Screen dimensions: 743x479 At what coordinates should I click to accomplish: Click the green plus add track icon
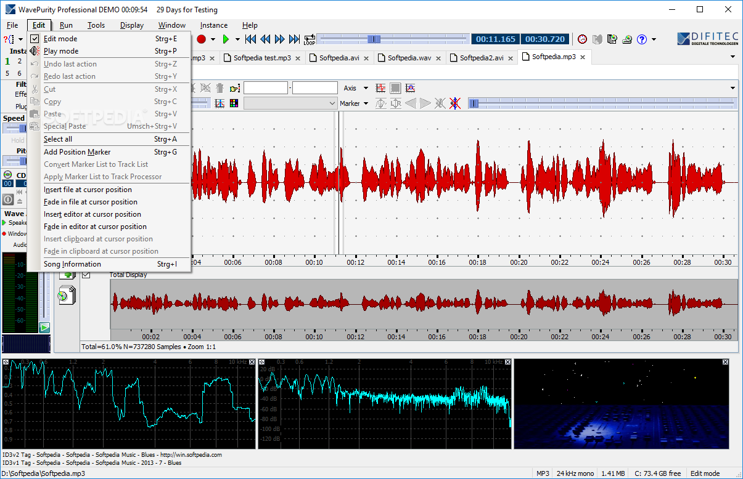66,275
